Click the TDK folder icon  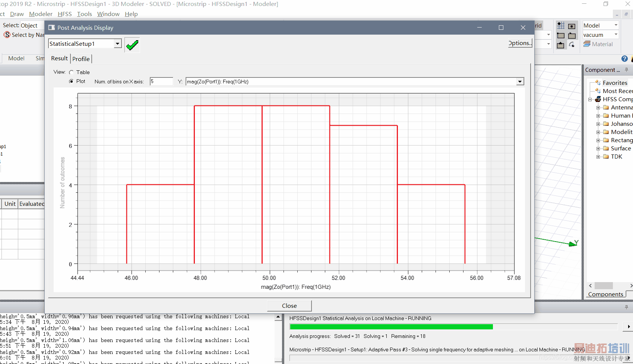click(x=606, y=156)
